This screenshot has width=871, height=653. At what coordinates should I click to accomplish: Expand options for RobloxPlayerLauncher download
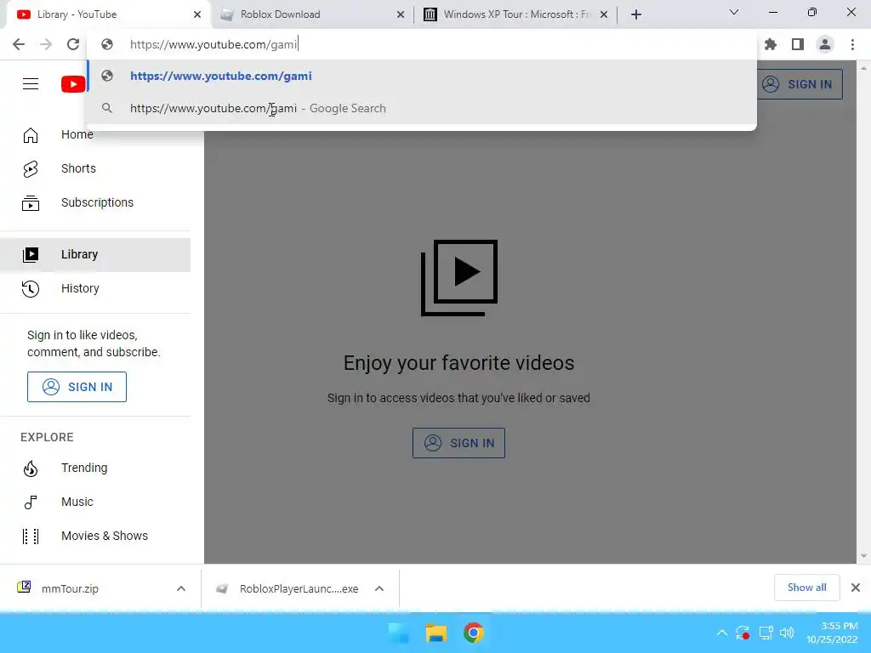(379, 588)
